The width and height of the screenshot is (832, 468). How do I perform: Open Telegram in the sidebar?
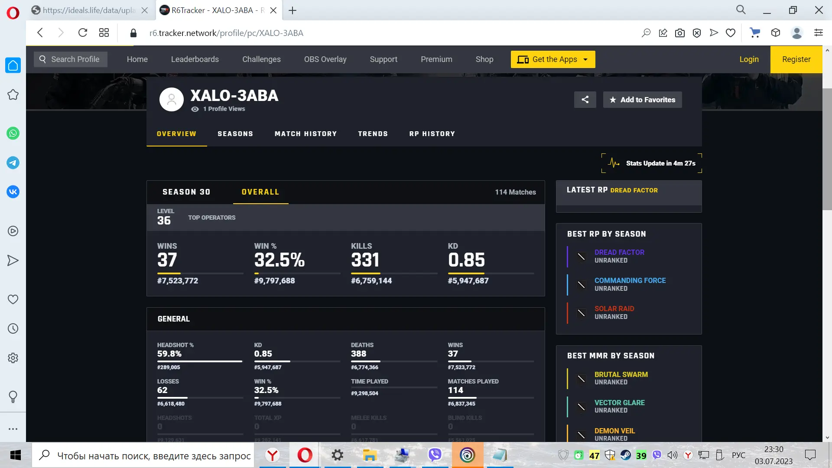pyautogui.click(x=13, y=163)
